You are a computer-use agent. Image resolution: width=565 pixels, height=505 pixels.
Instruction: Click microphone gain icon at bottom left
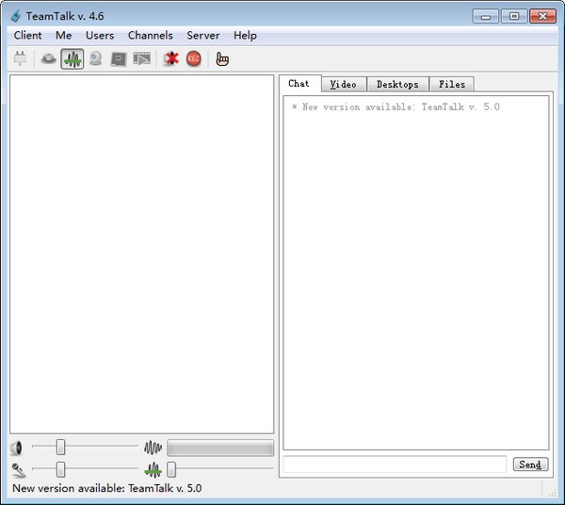(x=18, y=470)
